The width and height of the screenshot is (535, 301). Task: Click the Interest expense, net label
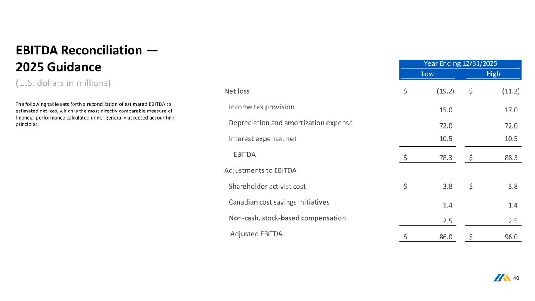pyautogui.click(x=262, y=138)
